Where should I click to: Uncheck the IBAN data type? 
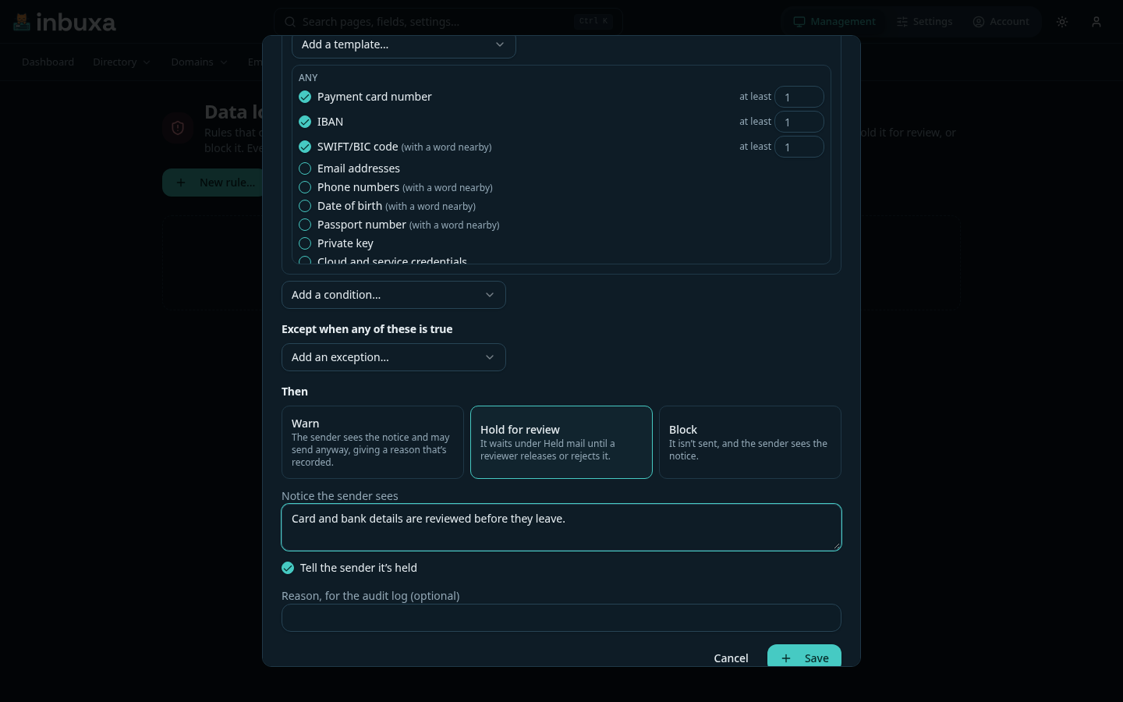[305, 122]
